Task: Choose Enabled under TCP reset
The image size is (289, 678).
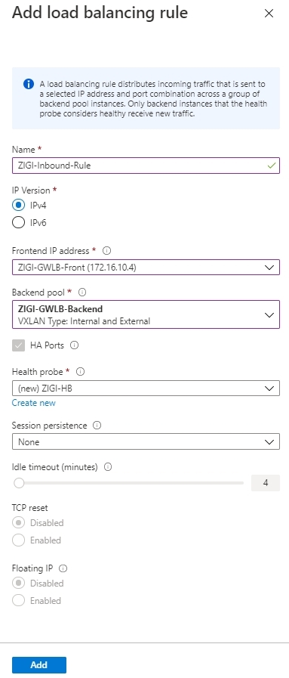Action: coord(19,540)
